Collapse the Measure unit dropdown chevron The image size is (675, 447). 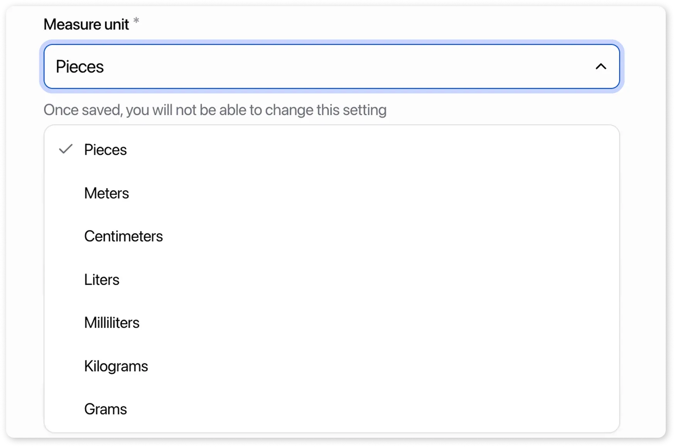point(601,67)
